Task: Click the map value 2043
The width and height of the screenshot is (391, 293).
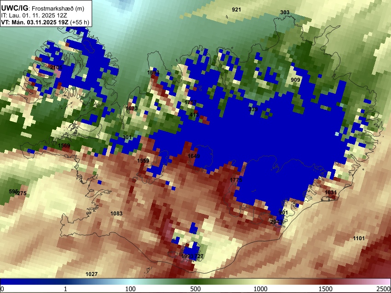Action: coord(276,222)
